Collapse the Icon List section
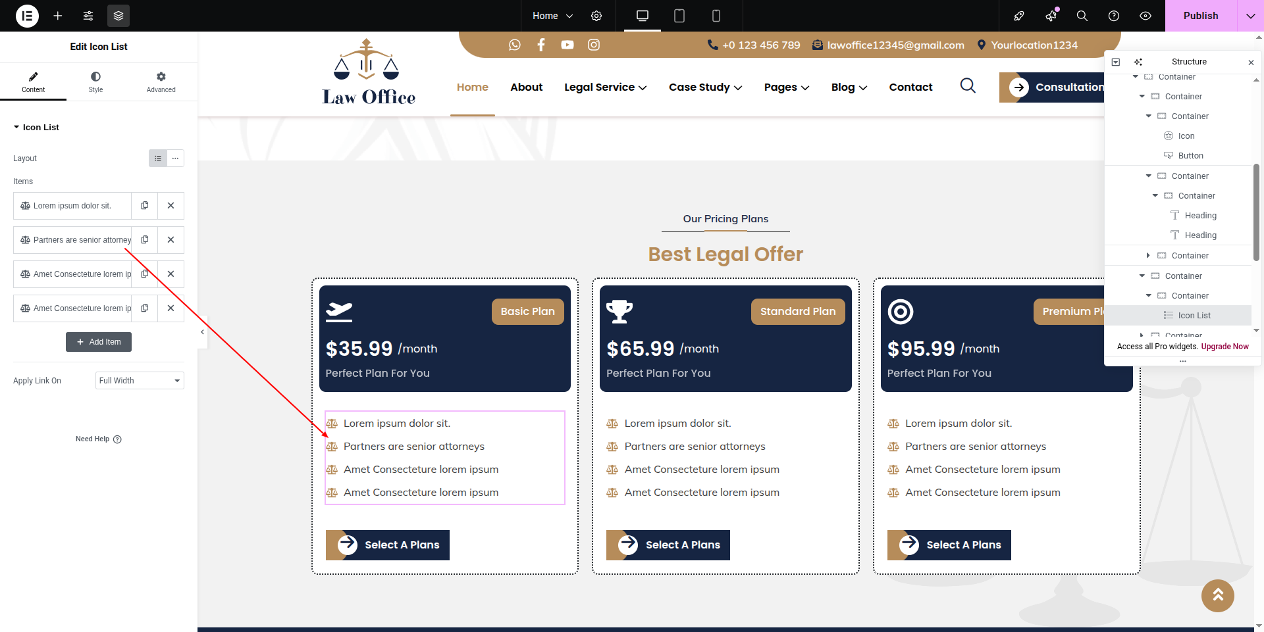The image size is (1264, 632). coord(36,128)
